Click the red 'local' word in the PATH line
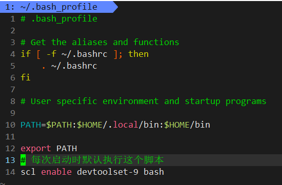The height and width of the screenshot is (185, 282). [126, 125]
